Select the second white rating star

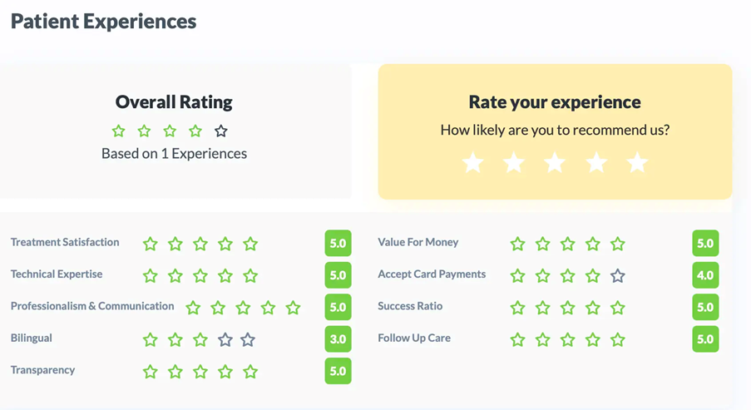click(514, 162)
